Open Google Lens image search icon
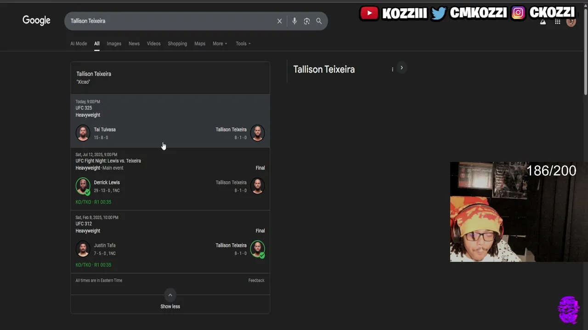This screenshot has width=588, height=330. [x=307, y=21]
